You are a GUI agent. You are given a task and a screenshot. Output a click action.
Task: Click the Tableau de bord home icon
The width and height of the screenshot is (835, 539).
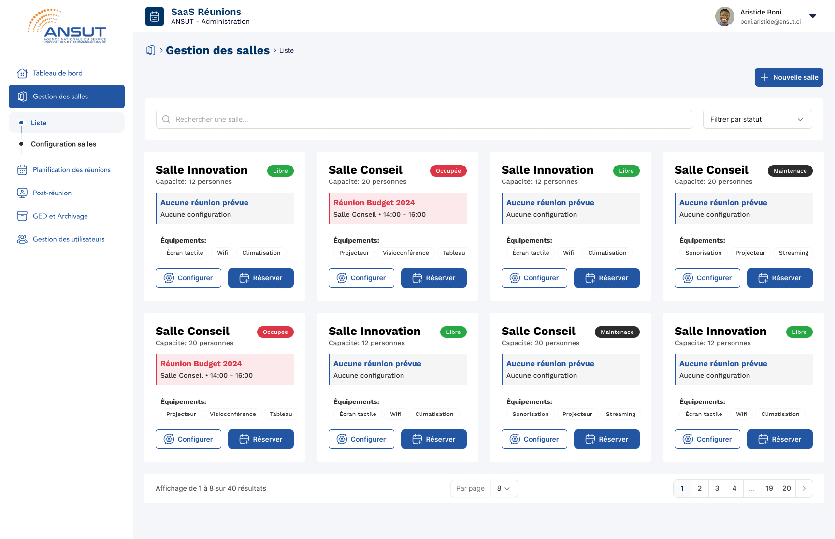tap(22, 73)
